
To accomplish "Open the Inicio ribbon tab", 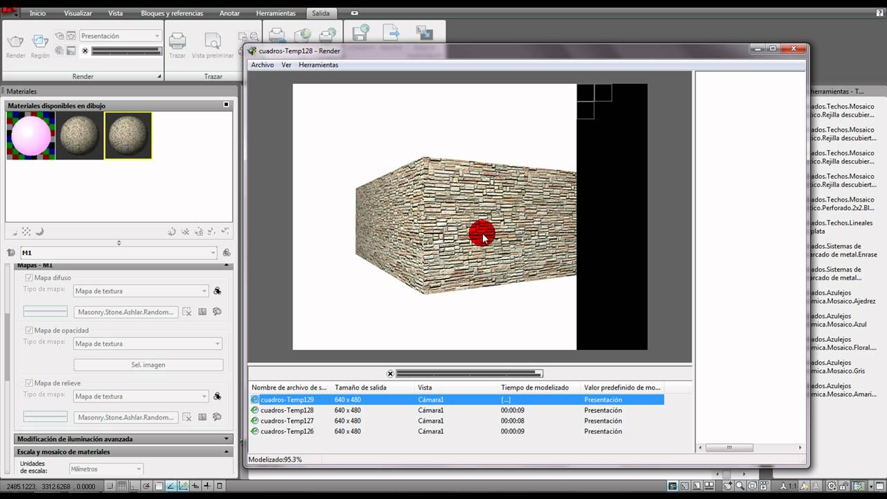I will pyautogui.click(x=37, y=13).
